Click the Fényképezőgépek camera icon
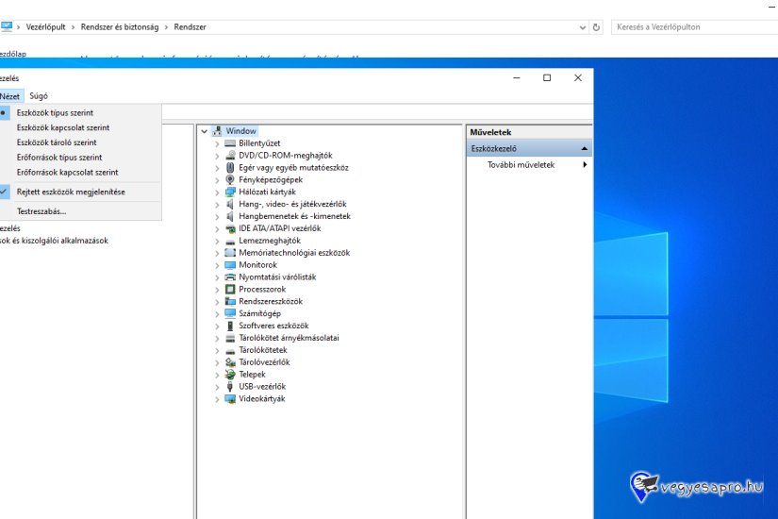 click(230, 179)
